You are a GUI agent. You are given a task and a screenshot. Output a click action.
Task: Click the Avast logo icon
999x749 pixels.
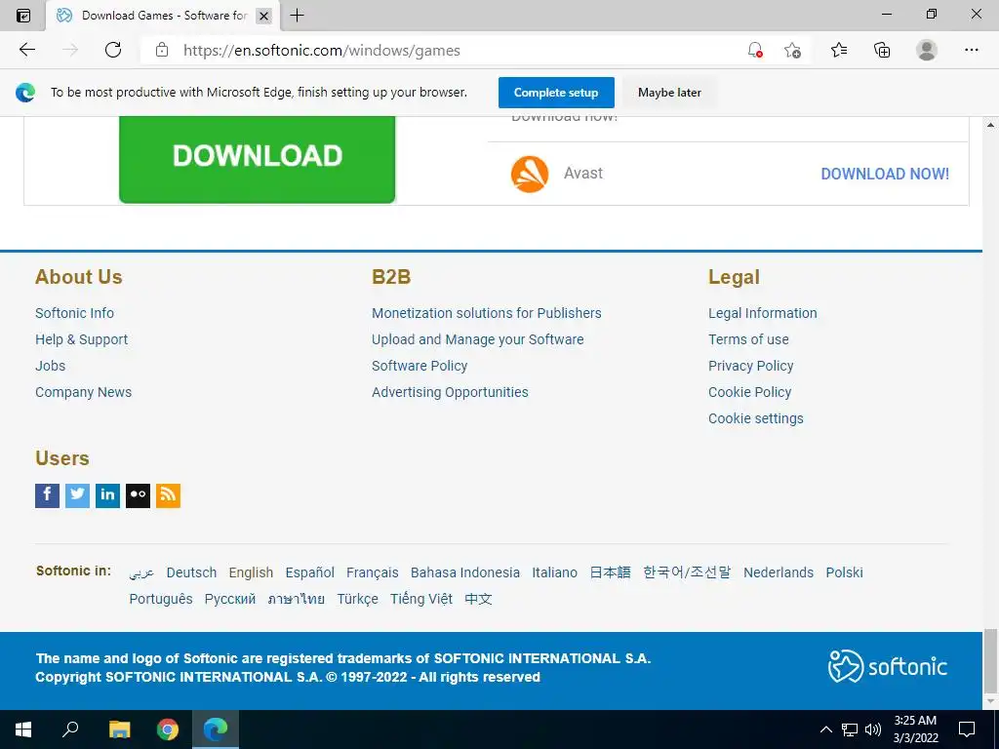[x=530, y=174]
